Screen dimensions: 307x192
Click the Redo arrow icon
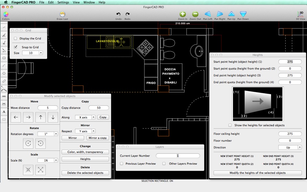click(127, 14)
